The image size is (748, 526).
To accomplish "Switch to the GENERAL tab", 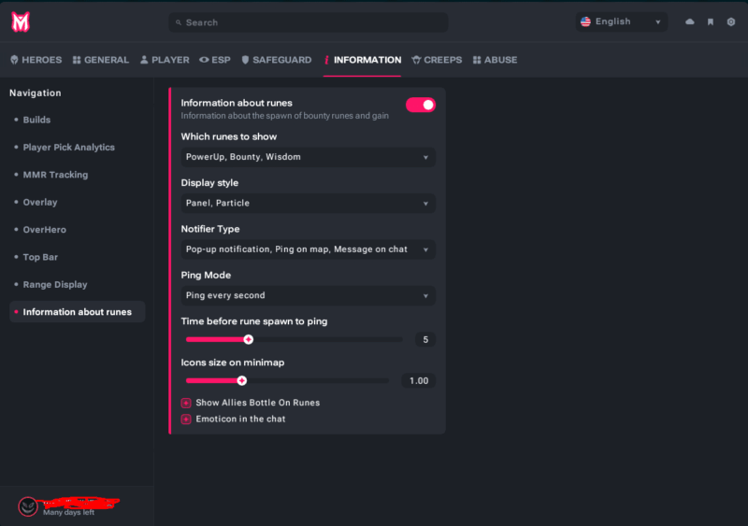I will (101, 60).
